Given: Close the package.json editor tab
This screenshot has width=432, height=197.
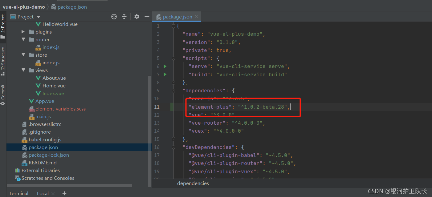Looking at the screenshot, I should [197, 17].
